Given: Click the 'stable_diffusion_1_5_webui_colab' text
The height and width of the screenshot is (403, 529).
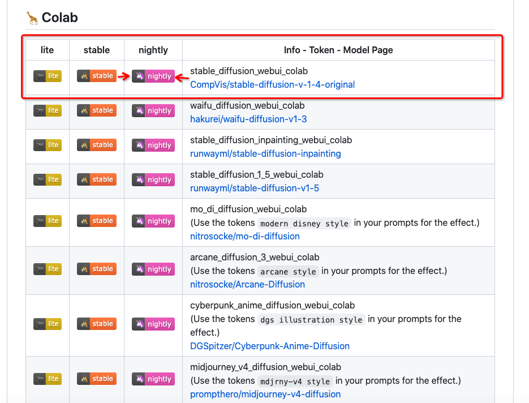Looking at the screenshot, I should click(257, 174).
